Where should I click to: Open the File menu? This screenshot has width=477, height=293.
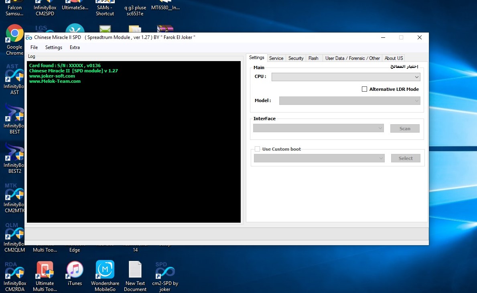[34, 47]
